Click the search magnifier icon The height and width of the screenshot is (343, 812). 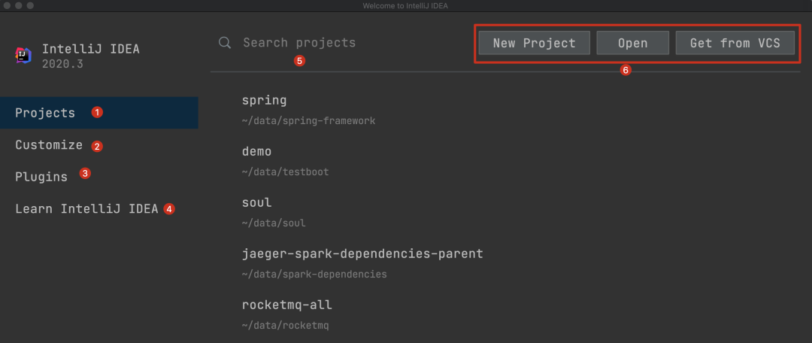[x=224, y=43]
